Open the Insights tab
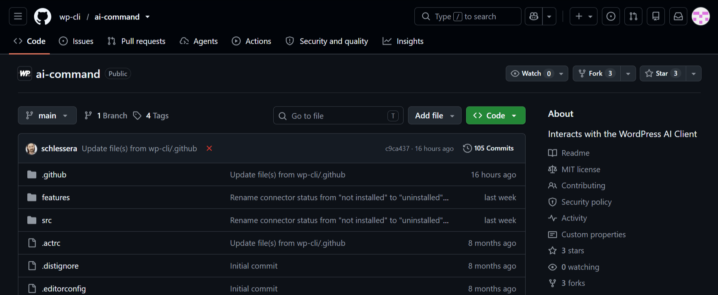 (x=403, y=41)
